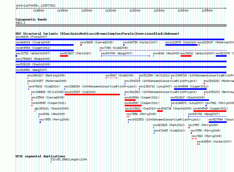Screen dimensions: 234x172
Task: Open nsv830781 (Wong2007) variant
Action: [x=204, y=114]
